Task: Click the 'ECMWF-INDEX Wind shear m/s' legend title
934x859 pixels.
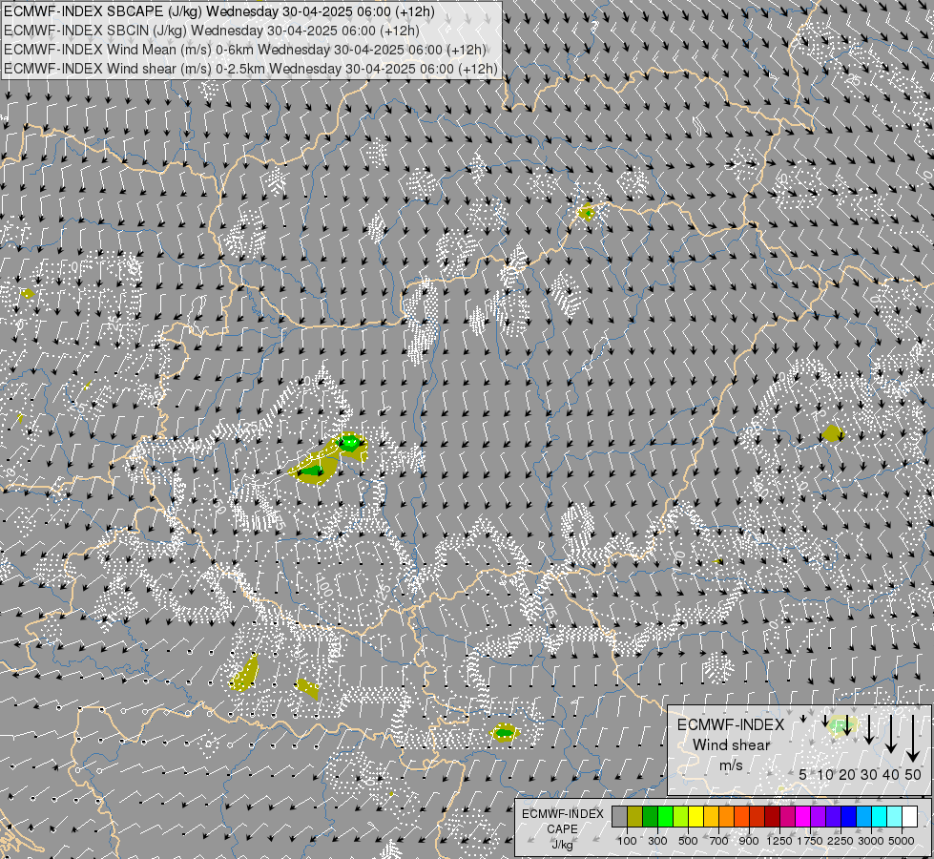Action: tap(731, 744)
